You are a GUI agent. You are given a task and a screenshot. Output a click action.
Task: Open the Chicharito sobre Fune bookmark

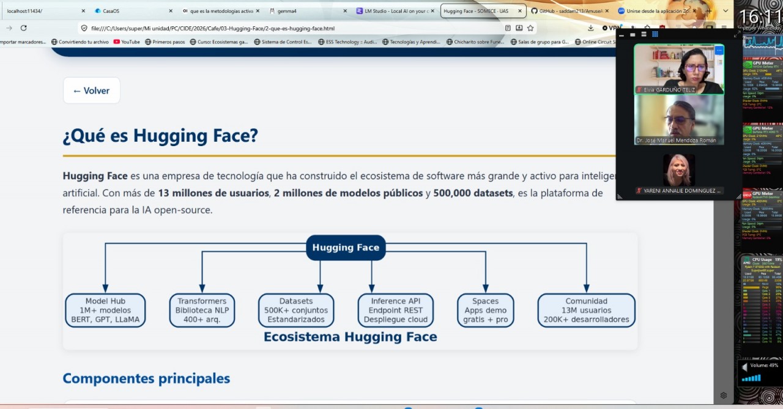click(475, 42)
